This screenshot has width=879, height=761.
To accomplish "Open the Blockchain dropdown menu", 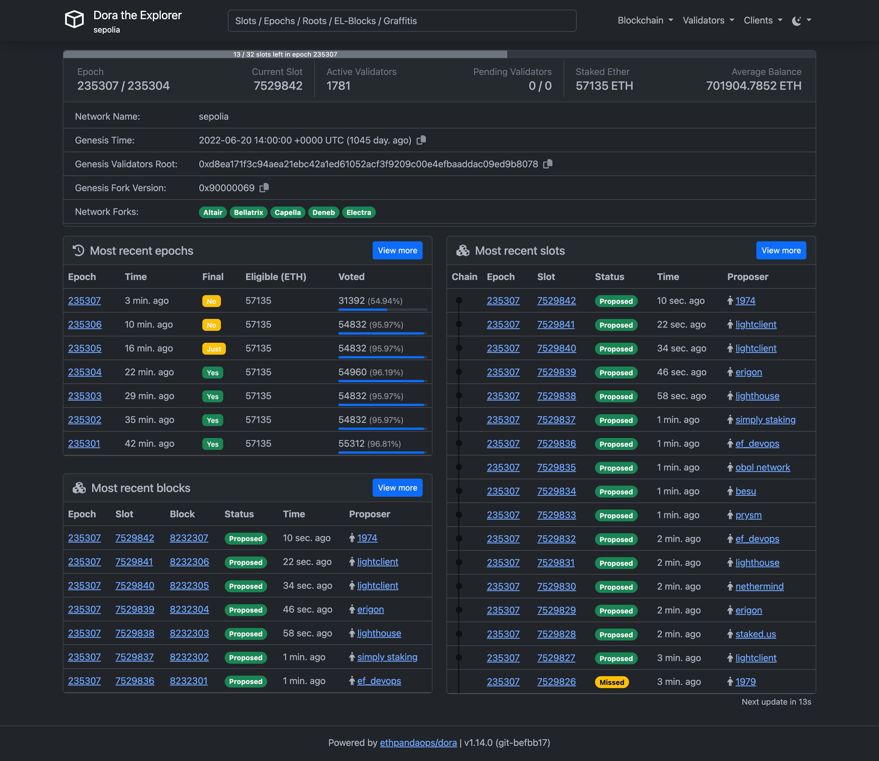I will [x=645, y=20].
